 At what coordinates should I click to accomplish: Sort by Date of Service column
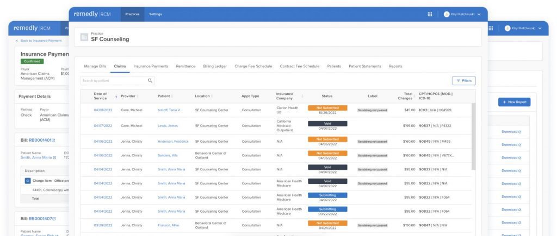pos(116,96)
